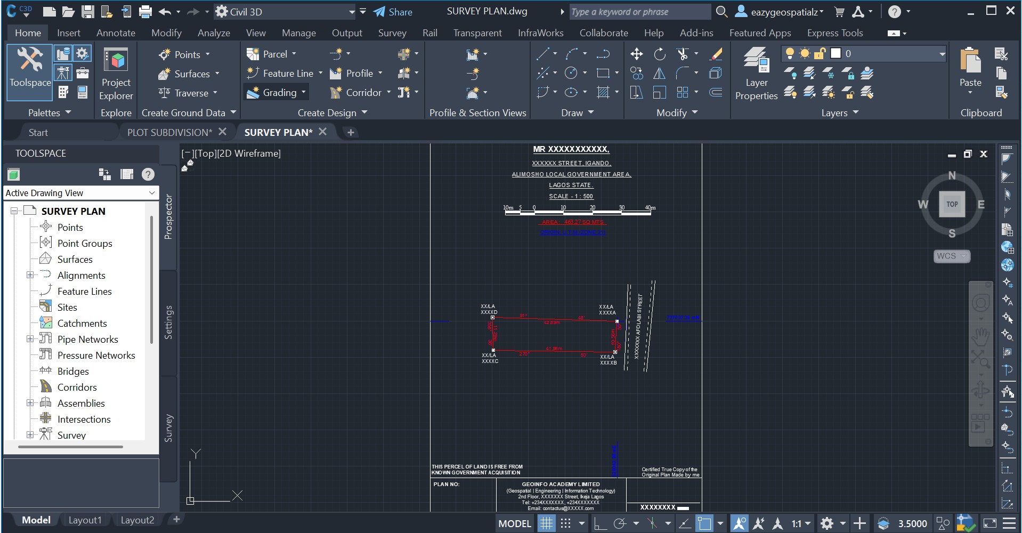Expand the Alignments tree node
This screenshot has width=1022, height=533.
pyautogui.click(x=30, y=275)
